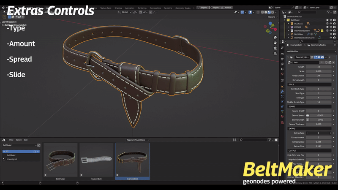338x190 pixels.
Task: Toggle GeometryNodes modifier render visibility
Action: (322, 57)
